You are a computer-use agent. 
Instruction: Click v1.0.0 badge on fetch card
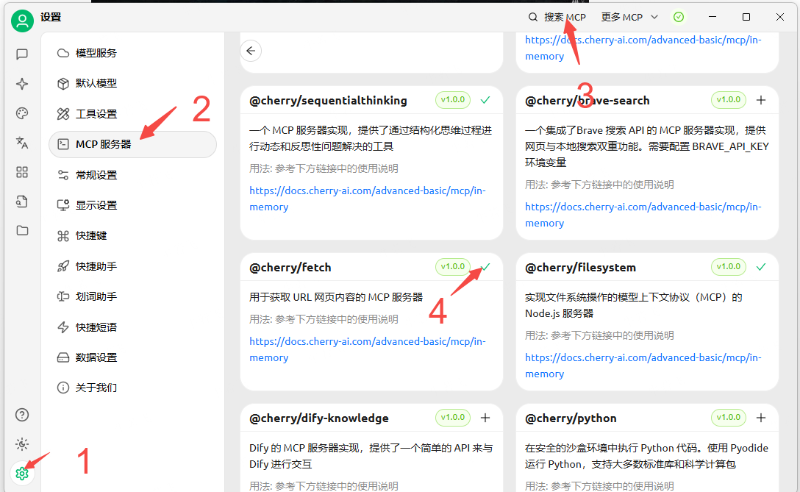(x=453, y=267)
